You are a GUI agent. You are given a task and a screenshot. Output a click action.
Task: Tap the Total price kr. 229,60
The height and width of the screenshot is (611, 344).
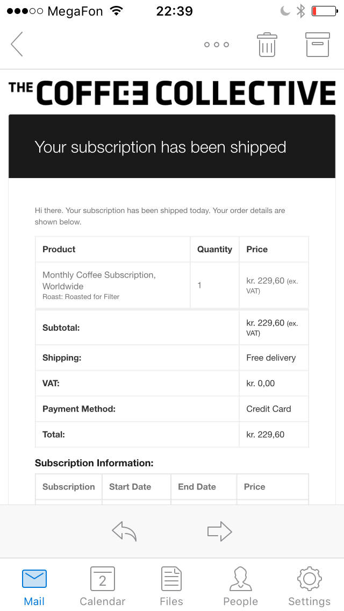pyautogui.click(x=266, y=435)
